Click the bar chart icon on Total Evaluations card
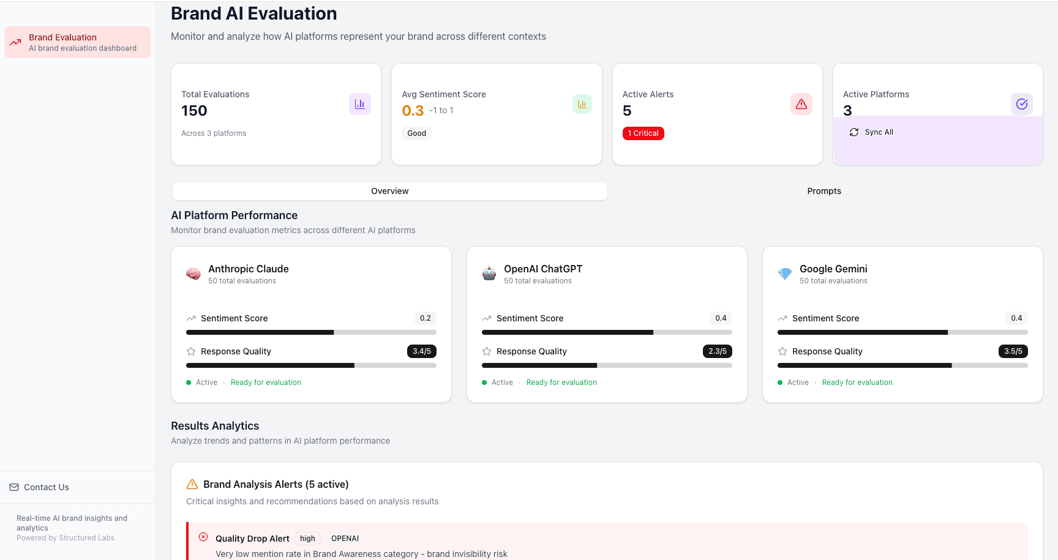The image size is (1058, 560). [x=359, y=104]
